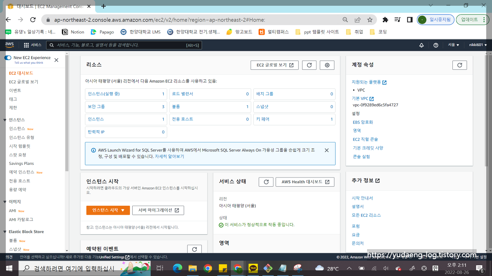Open the 로드 밸런서 resource link
The image size is (492, 276).
point(183,94)
